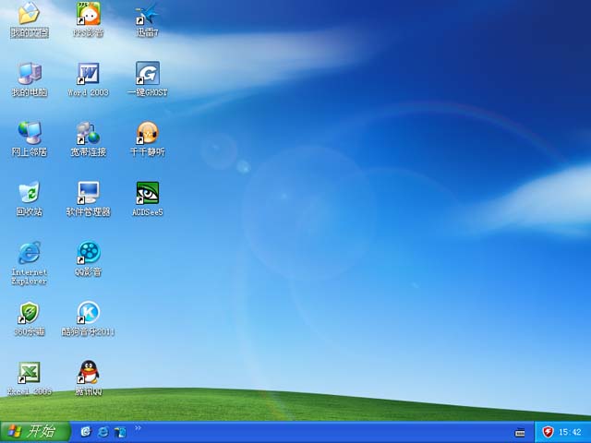The height and width of the screenshot is (443, 591).
Task: Expand the Quick Launch overflow chevron
Action: click(139, 427)
